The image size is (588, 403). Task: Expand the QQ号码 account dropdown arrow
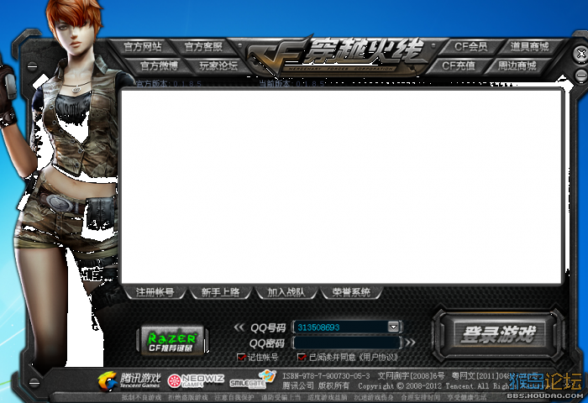pos(393,327)
